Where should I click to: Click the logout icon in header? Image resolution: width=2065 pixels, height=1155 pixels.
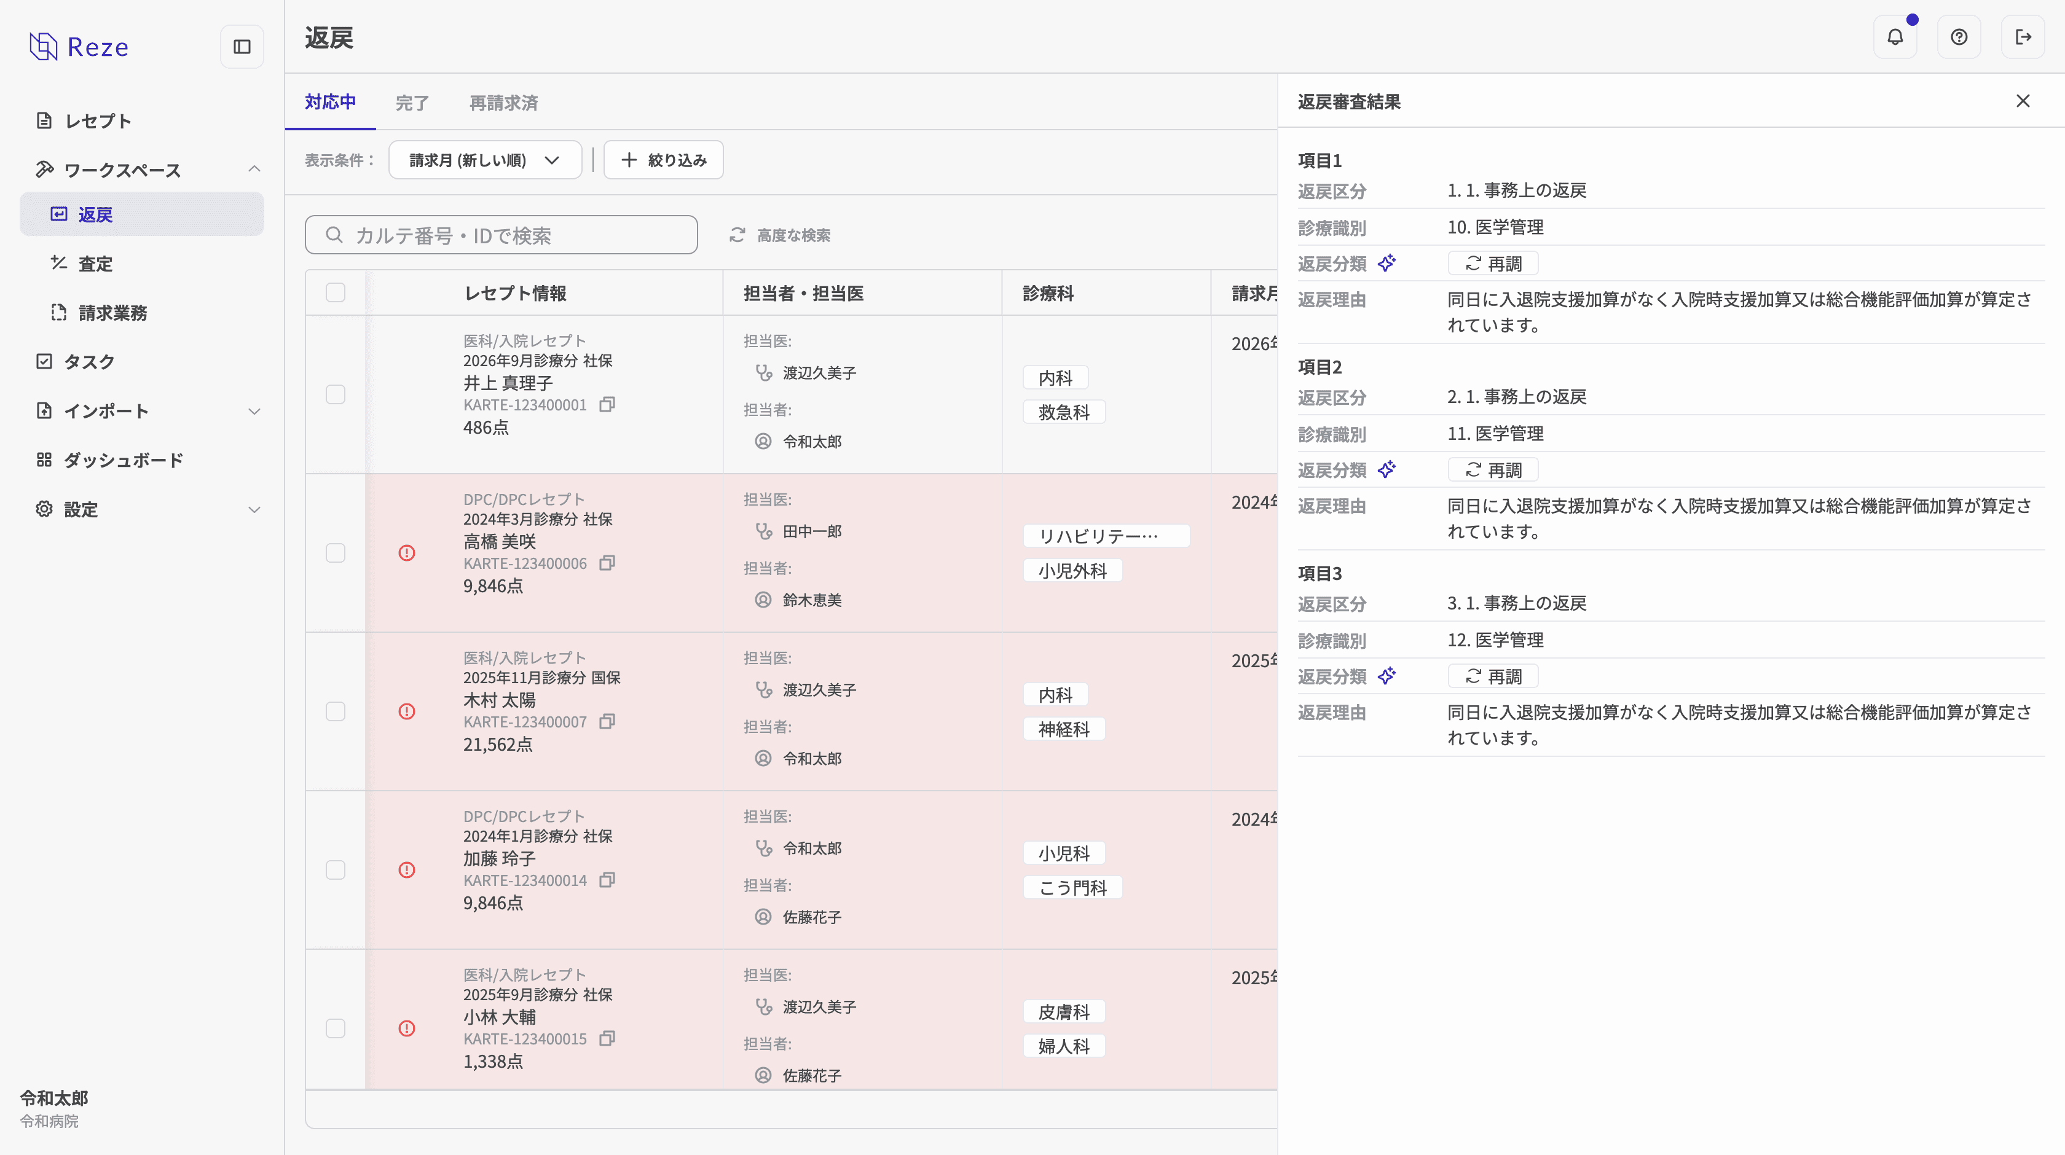2023,37
